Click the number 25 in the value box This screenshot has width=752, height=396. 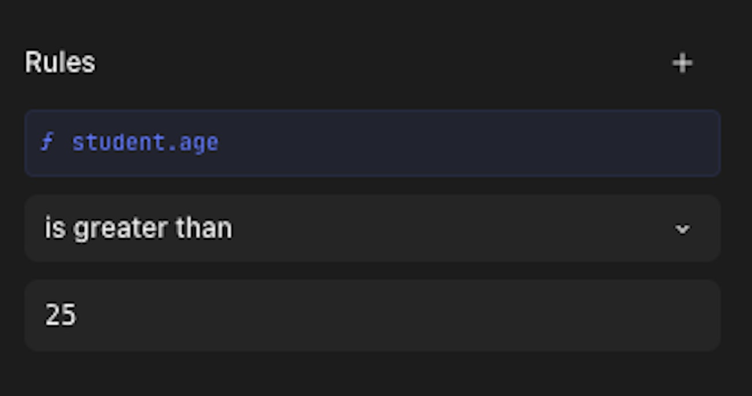[x=61, y=316]
